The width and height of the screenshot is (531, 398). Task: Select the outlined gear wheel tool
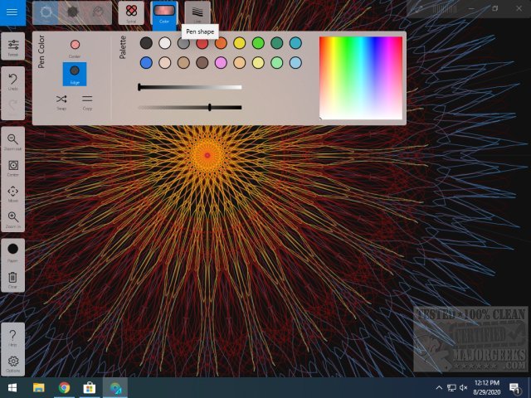click(46, 12)
